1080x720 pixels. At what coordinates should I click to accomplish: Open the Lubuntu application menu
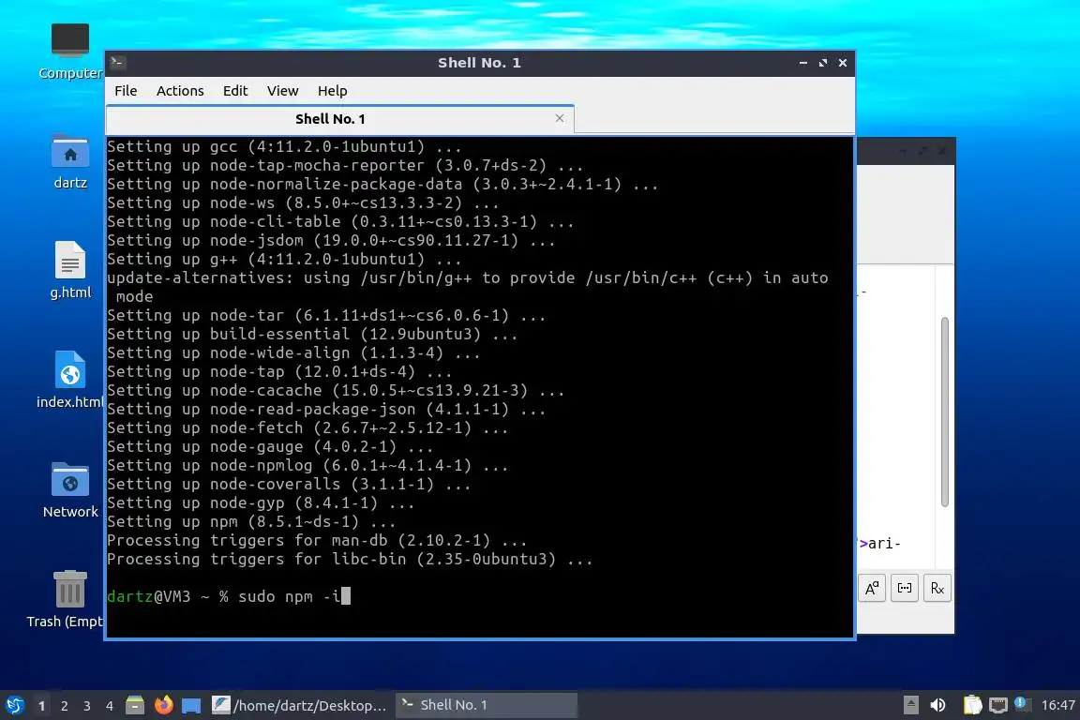[14, 705]
